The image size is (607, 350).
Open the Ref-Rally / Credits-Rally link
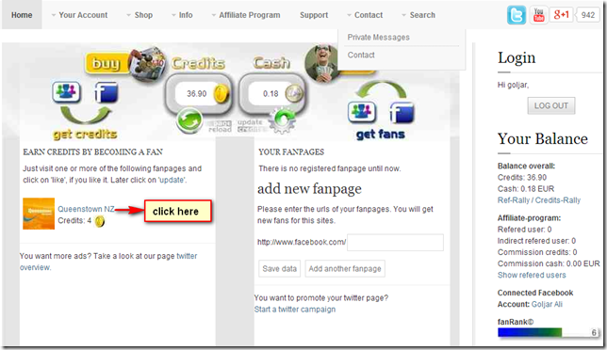(539, 200)
